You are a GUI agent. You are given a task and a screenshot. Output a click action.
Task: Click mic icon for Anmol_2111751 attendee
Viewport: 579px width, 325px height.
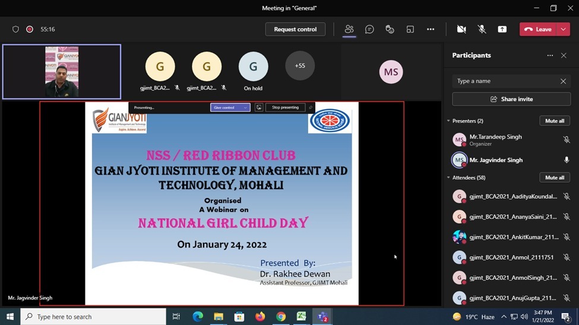[567, 257]
